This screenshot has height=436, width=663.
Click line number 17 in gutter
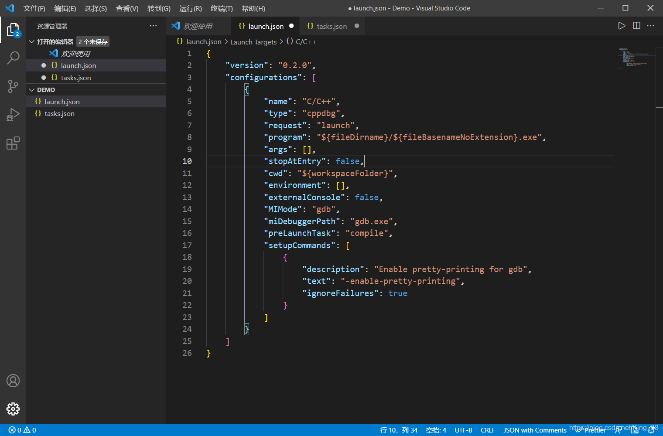point(187,245)
